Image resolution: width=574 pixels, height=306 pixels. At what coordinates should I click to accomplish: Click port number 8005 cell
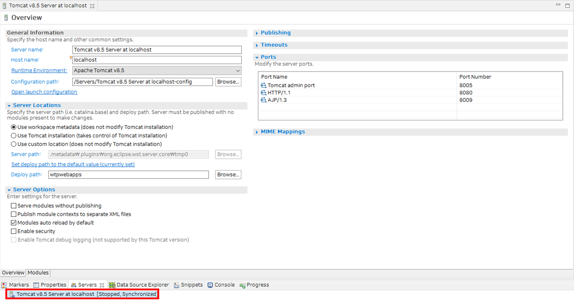point(465,85)
